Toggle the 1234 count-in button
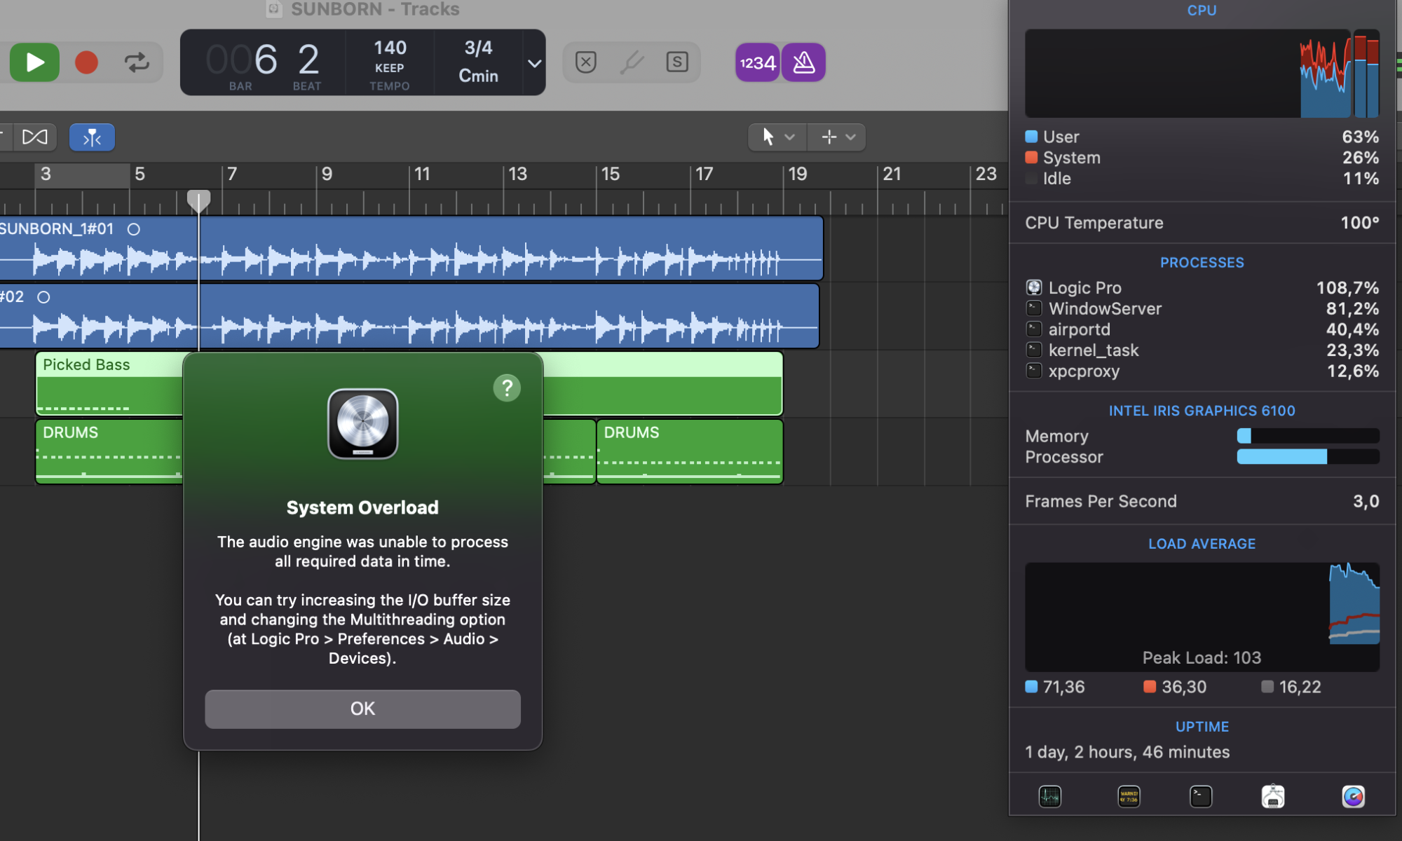1402x841 pixels. coord(758,62)
